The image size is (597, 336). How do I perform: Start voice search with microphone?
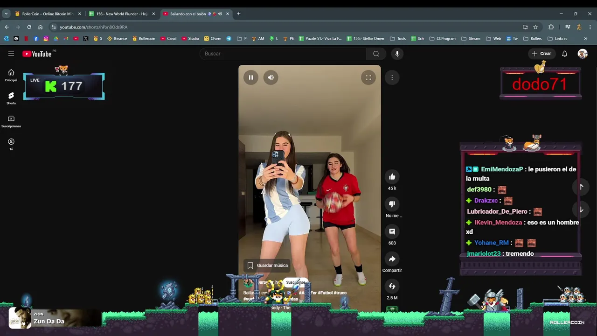click(x=397, y=54)
